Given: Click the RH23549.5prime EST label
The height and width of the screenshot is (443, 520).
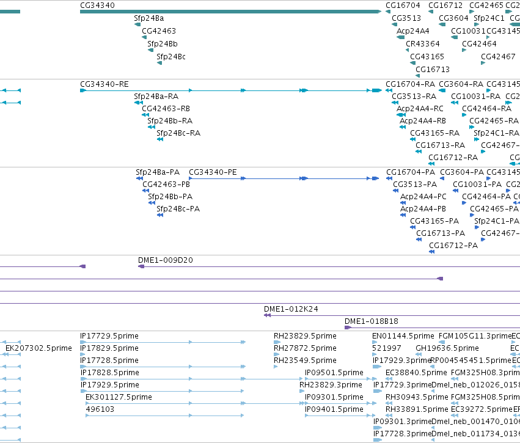Looking at the screenshot, I should coord(305,361).
